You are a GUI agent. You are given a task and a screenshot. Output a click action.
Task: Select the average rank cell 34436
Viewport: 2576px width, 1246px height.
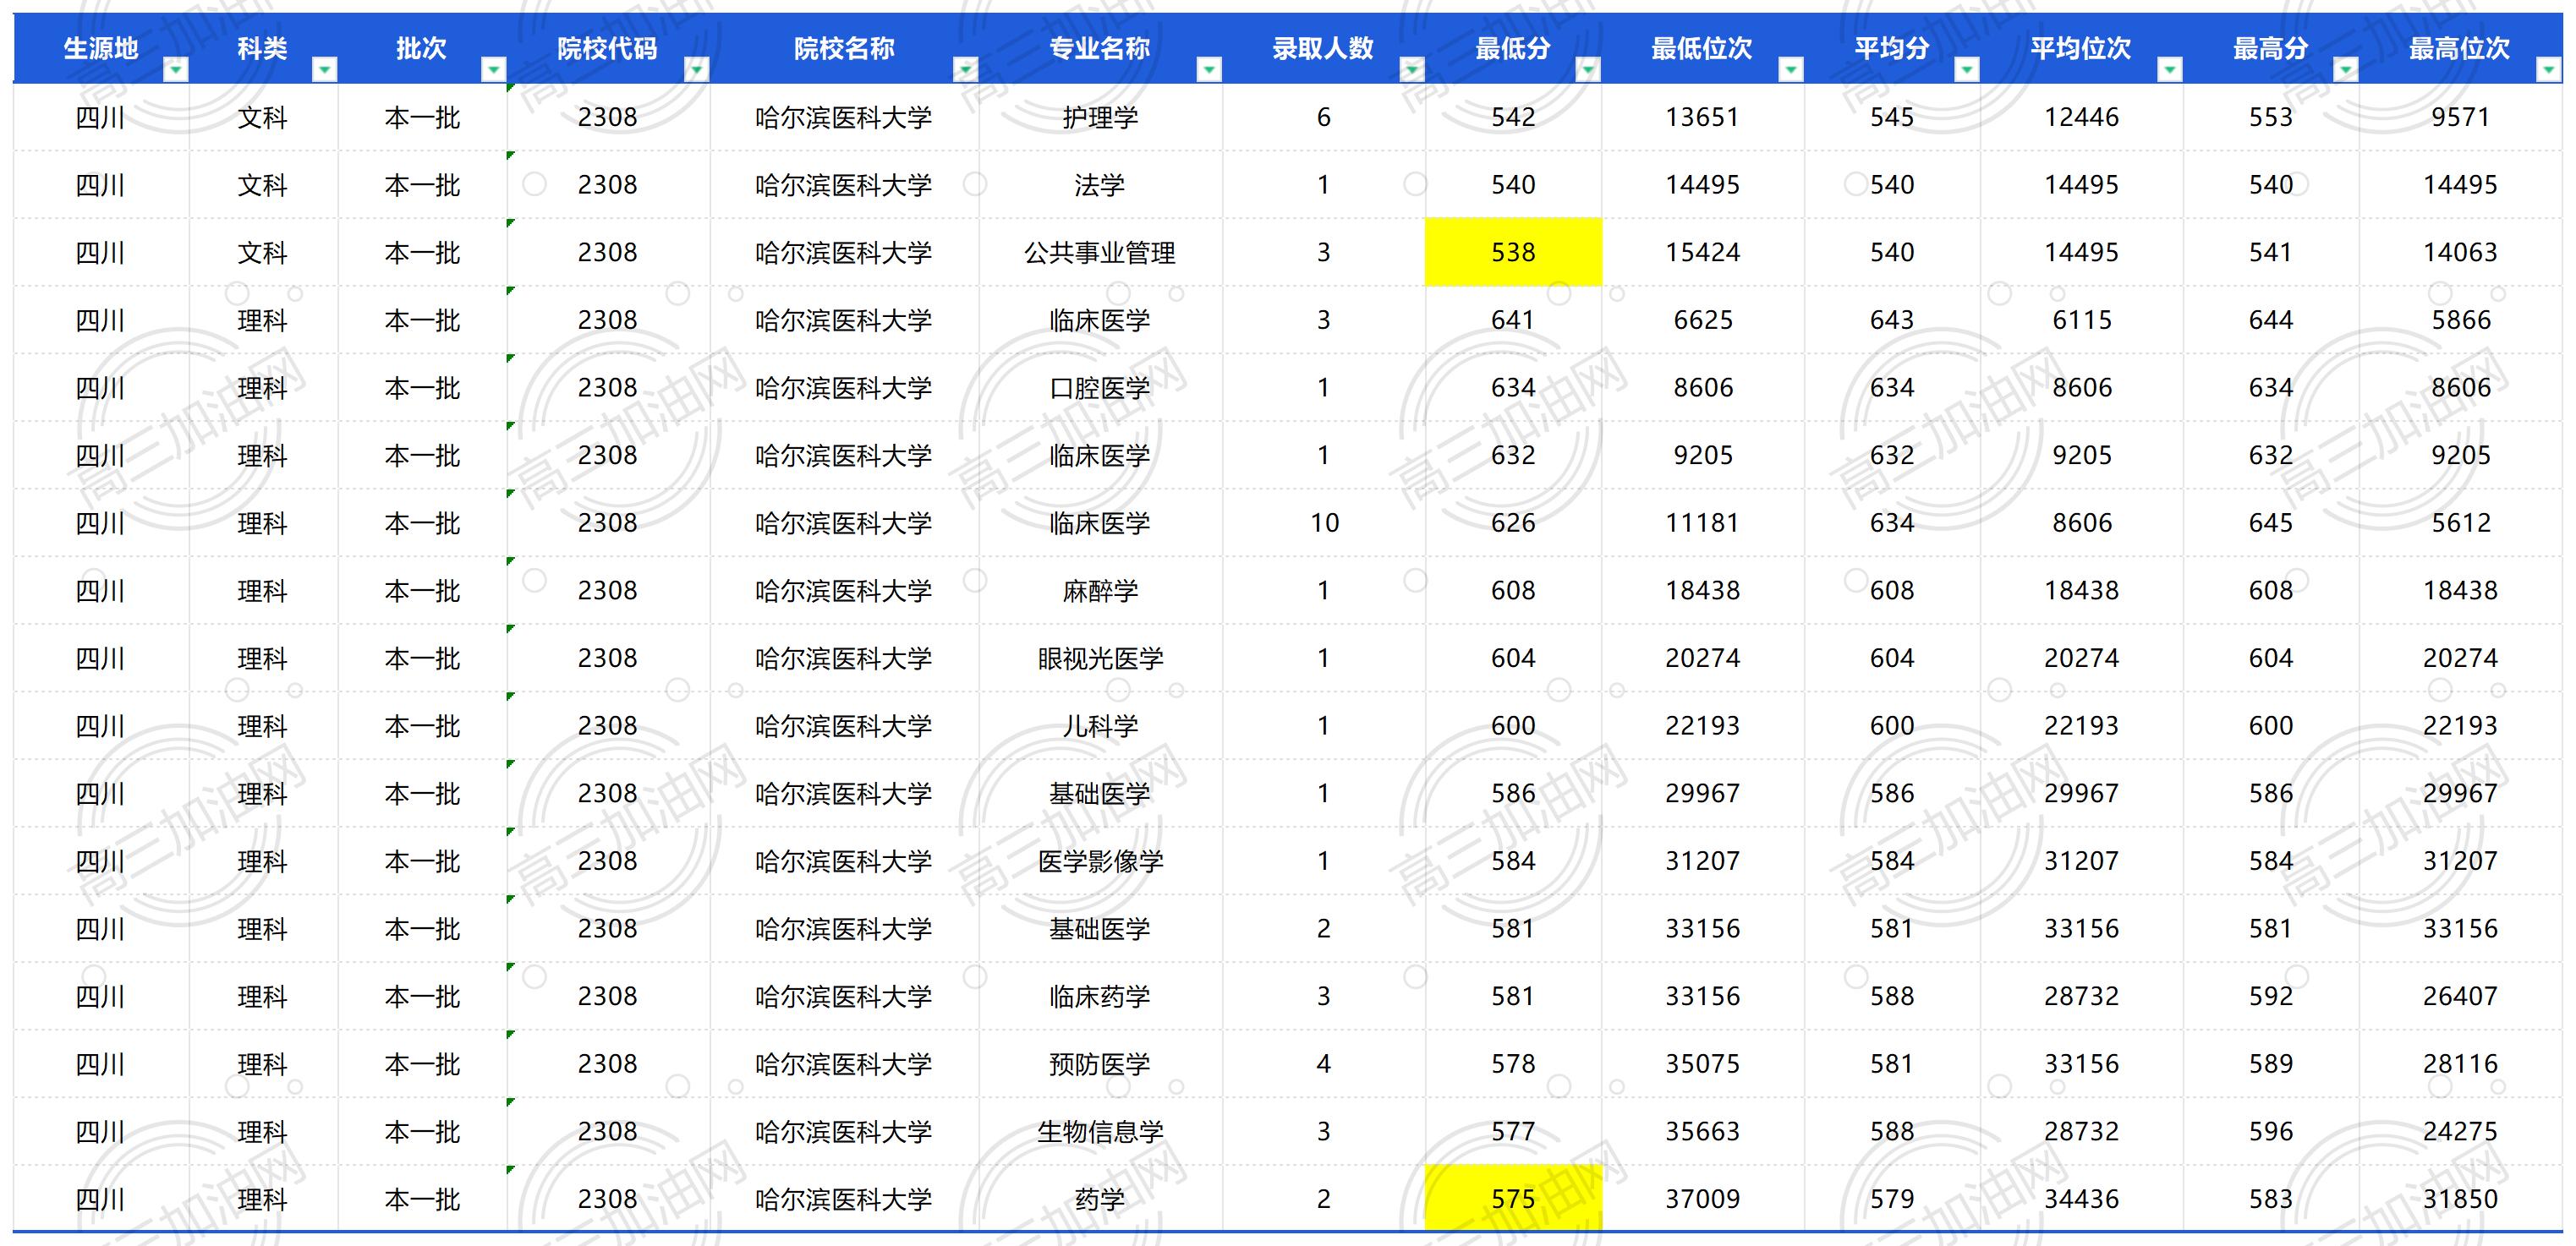tap(2082, 1199)
